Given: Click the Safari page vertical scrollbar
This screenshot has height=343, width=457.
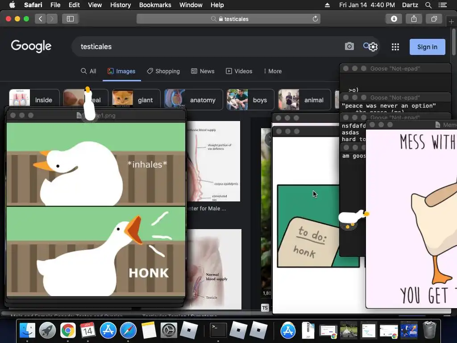Looking at the screenshot, I should [x=454, y=42].
